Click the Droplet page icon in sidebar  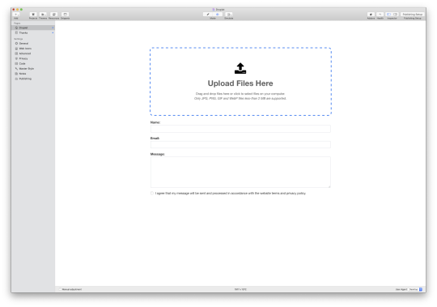click(x=16, y=28)
